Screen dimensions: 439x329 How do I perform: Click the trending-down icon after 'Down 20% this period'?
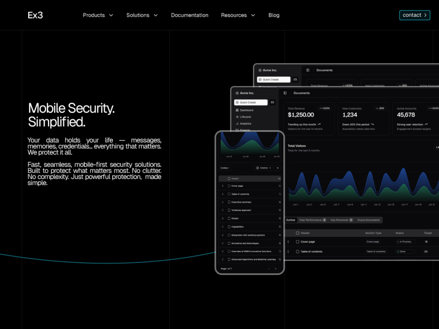(x=372, y=124)
